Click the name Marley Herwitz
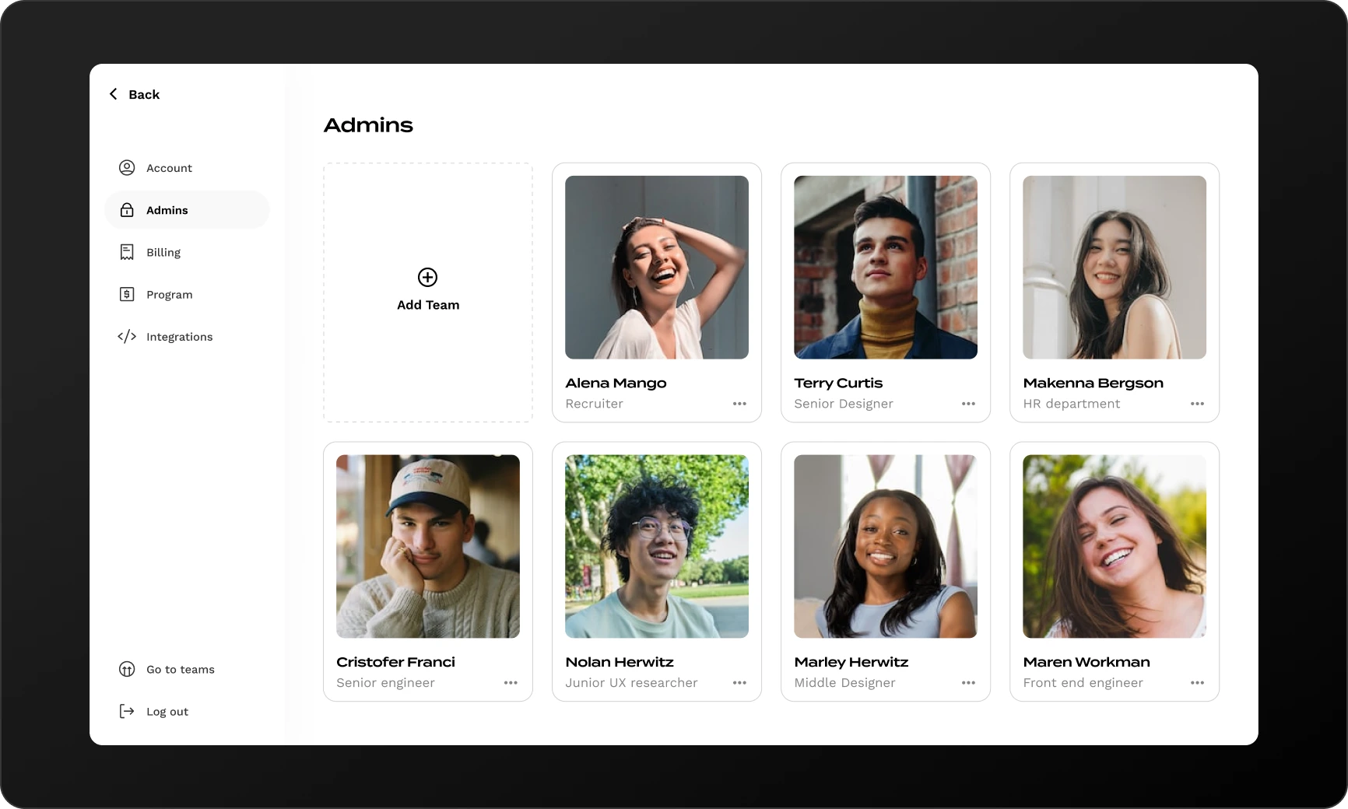Screen dimensions: 1348x809 851,662
